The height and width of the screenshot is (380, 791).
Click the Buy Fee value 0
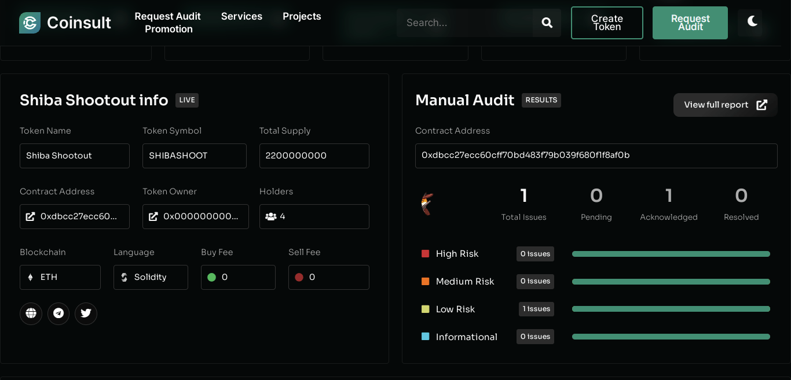225,277
